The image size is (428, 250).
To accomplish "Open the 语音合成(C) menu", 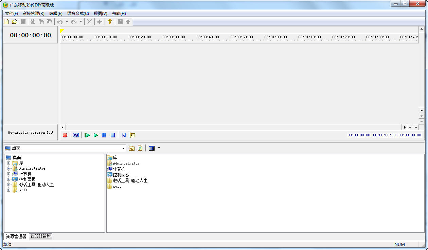I will point(78,14).
